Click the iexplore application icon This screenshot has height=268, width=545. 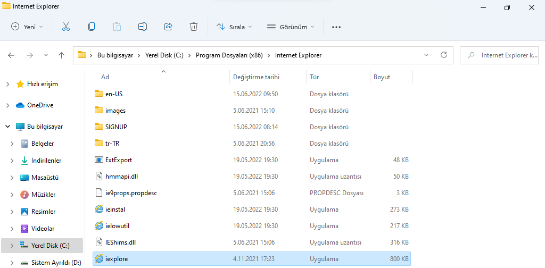pyautogui.click(x=99, y=258)
